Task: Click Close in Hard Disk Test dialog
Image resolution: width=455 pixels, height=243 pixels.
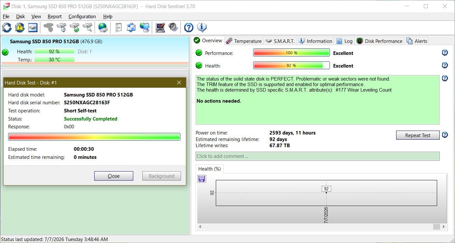Action: [x=114, y=176]
